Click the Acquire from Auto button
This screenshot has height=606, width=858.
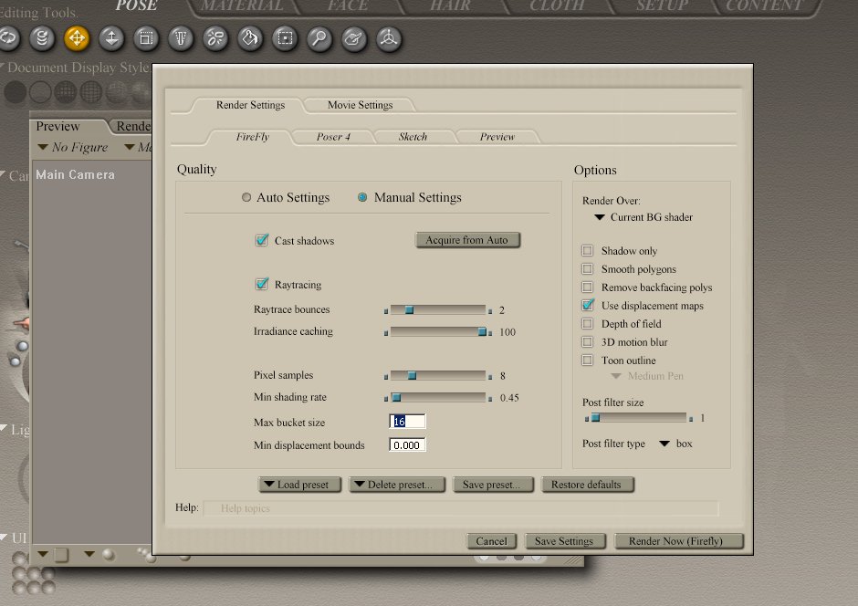467,240
